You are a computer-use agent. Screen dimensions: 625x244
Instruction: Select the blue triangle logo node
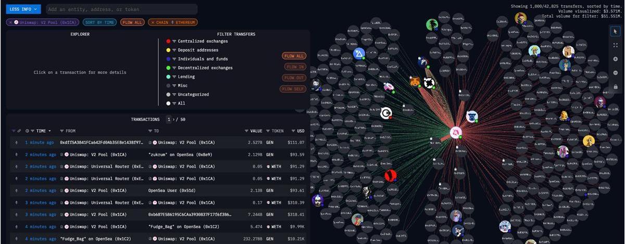(x=359, y=53)
